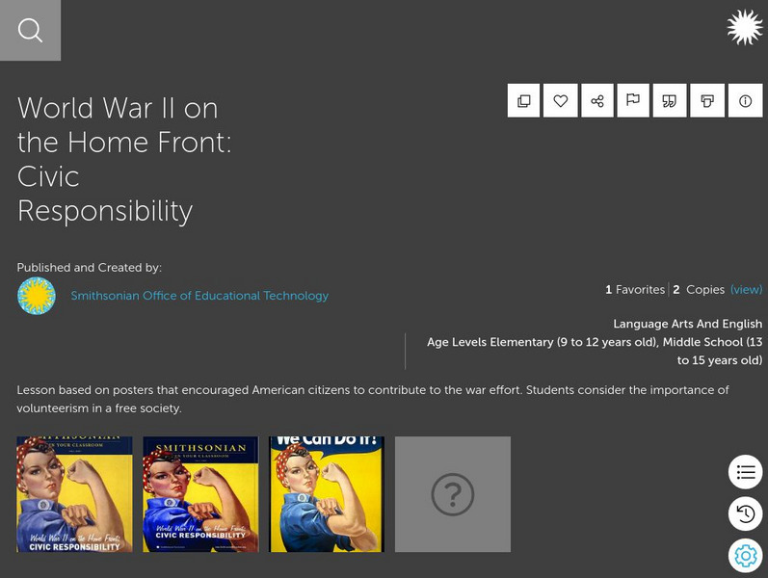Click the "Language Arts And English" subject text
The width and height of the screenshot is (768, 578).
688,324
